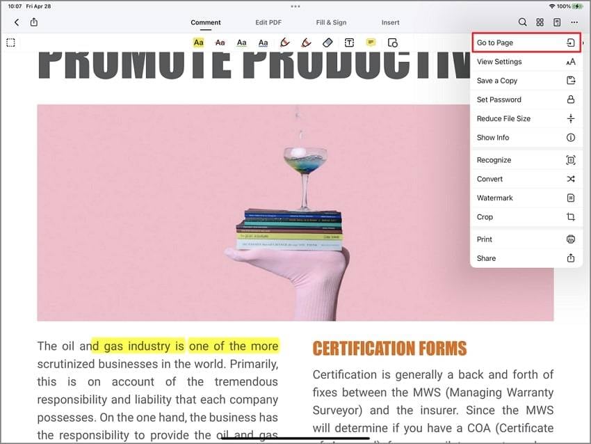Viewport: 591px width, 444px height.
Task: Select the text box tool
Action: [350, 42]
